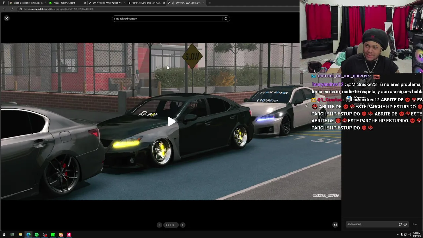
Task: Play the slideshow with center play button
Action: coord(171,121)
